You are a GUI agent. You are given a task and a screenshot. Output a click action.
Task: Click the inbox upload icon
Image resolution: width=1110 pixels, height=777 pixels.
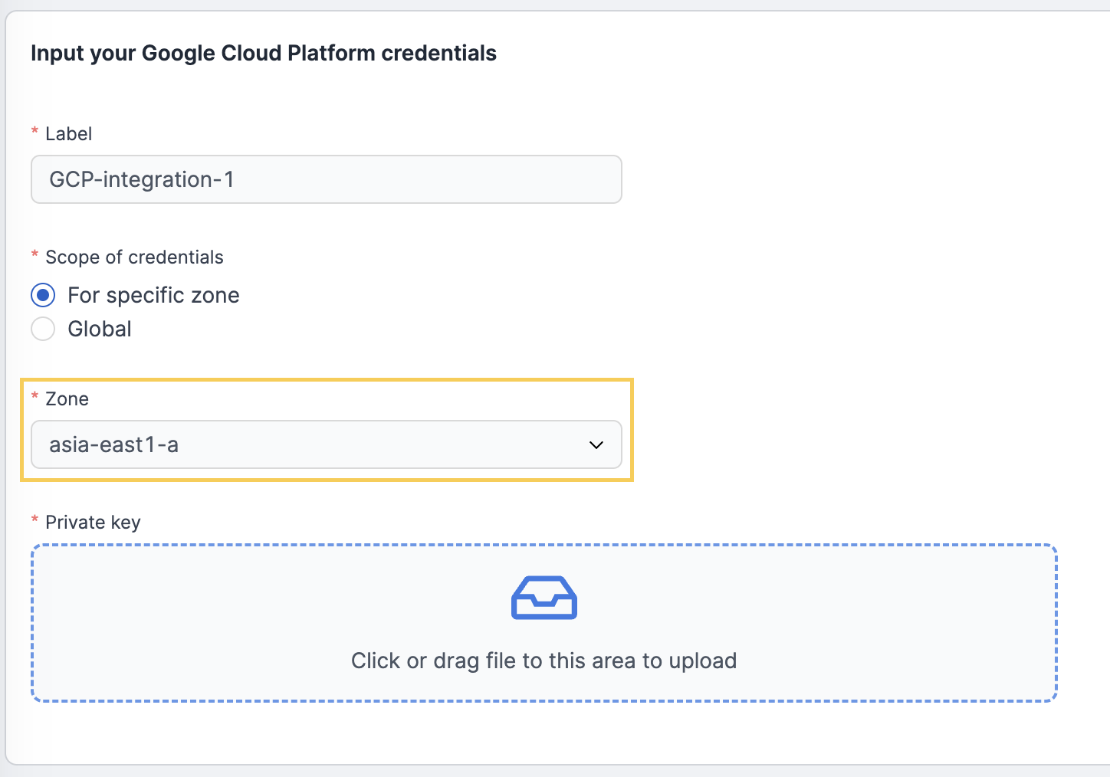point(544,597)
